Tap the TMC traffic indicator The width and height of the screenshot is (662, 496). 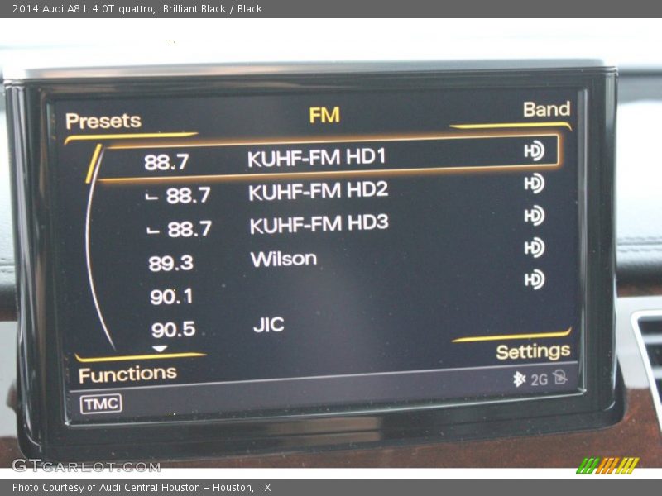coord(101,404)
